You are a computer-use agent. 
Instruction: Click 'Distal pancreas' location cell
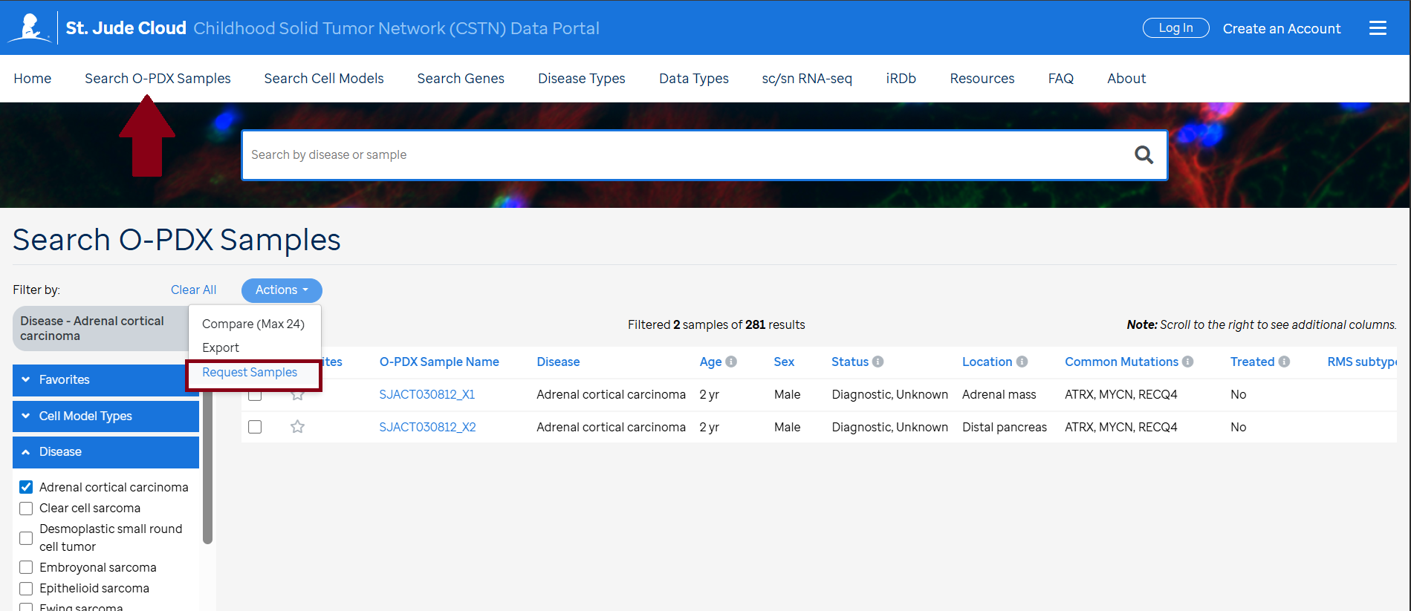[x=1005, y=427]
